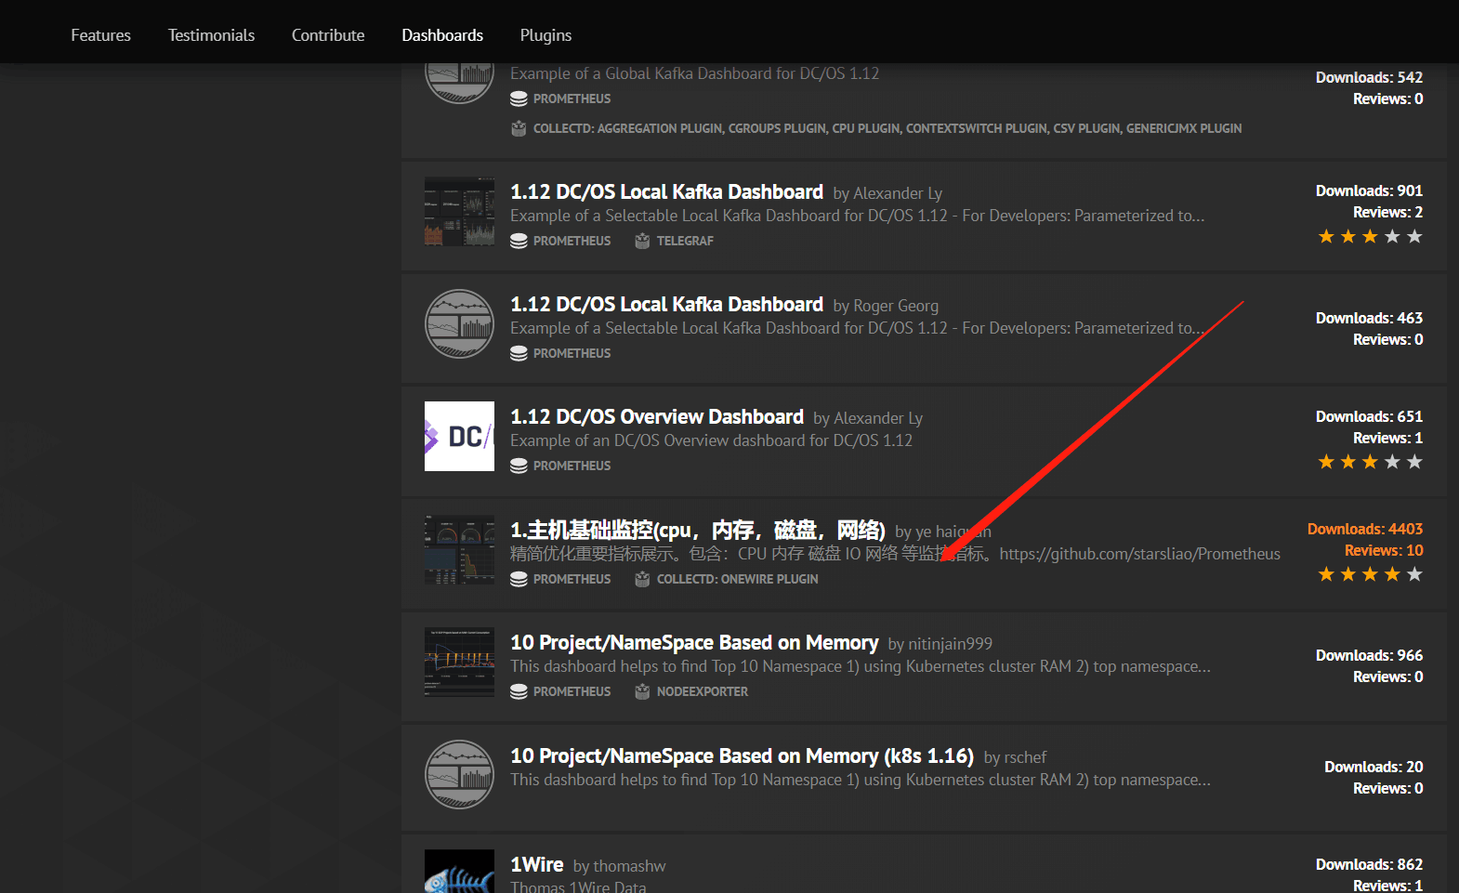
Task: Click the 'Reviews: 10' text
Action: 1384,550
